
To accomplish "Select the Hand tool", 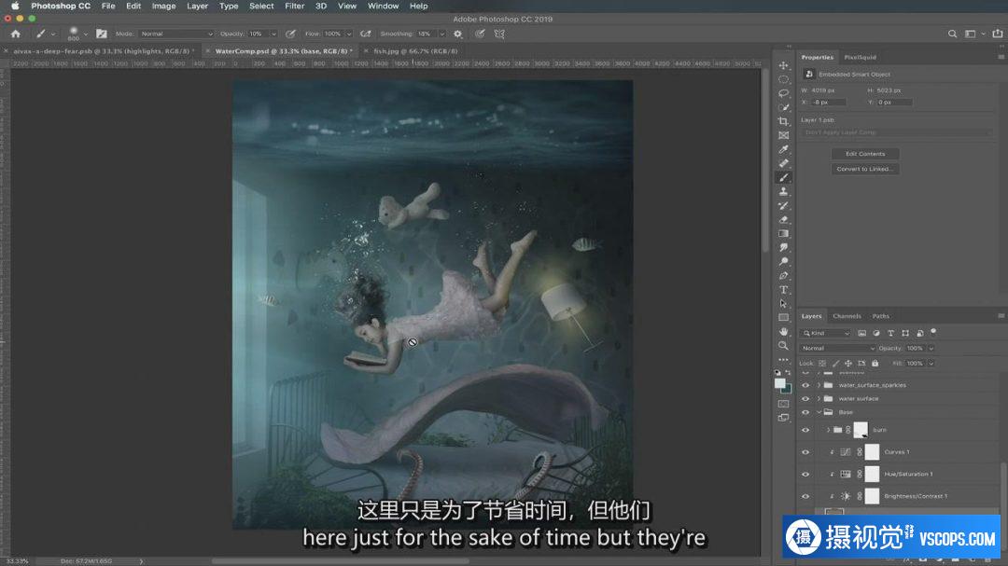I will click(x=783, y=332).
